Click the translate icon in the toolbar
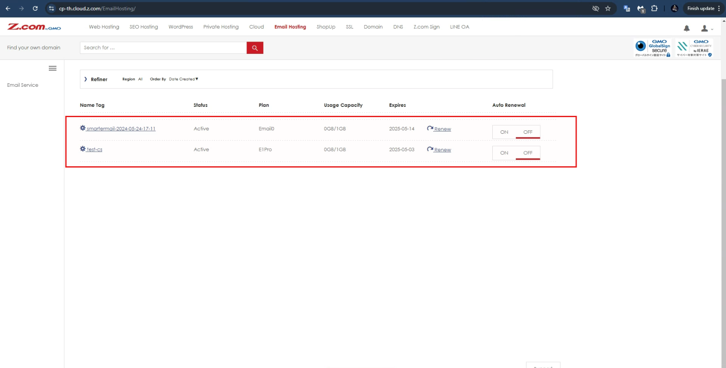 tap(627, 9)
